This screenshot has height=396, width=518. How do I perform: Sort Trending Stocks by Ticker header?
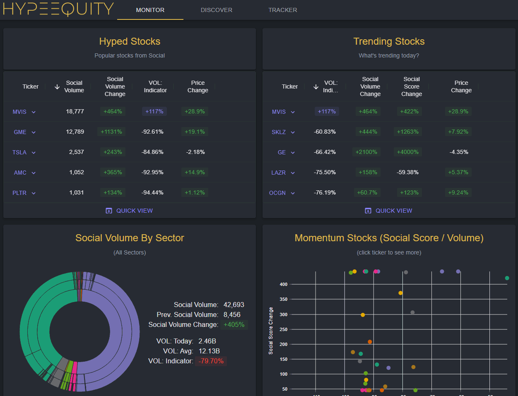click(290, 86)
